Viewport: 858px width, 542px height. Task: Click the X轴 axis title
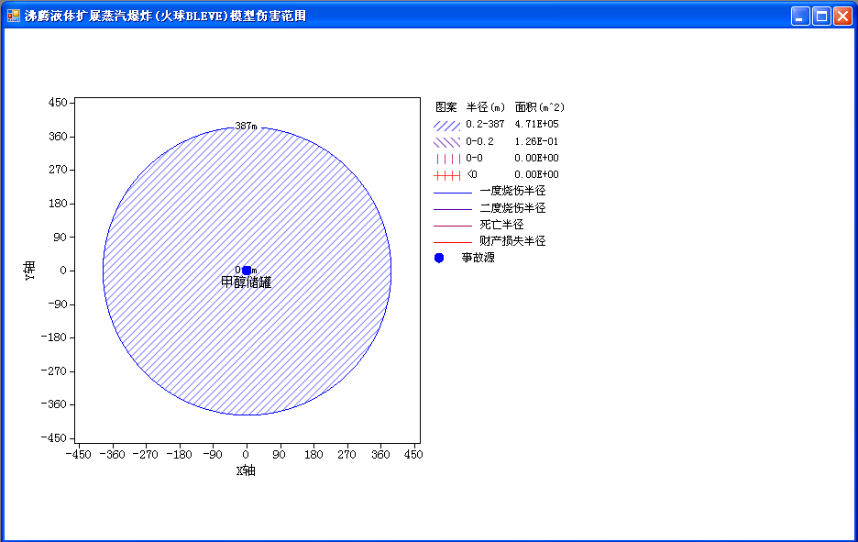(247, 470)
